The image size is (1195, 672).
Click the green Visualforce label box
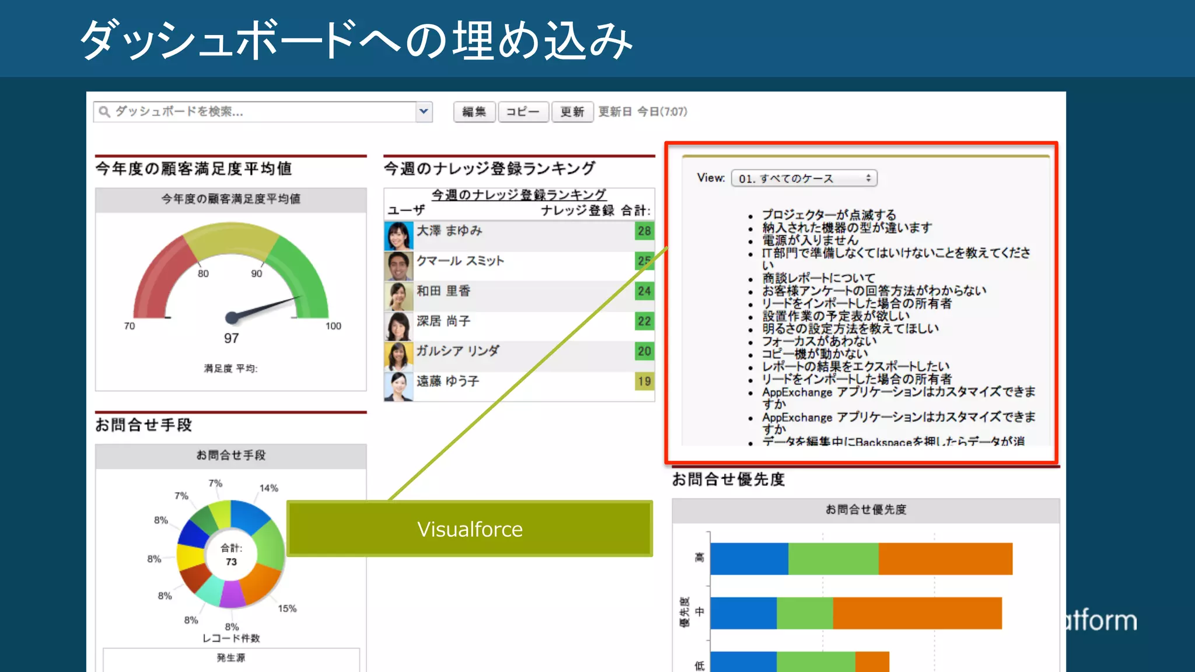coord(470,528)
